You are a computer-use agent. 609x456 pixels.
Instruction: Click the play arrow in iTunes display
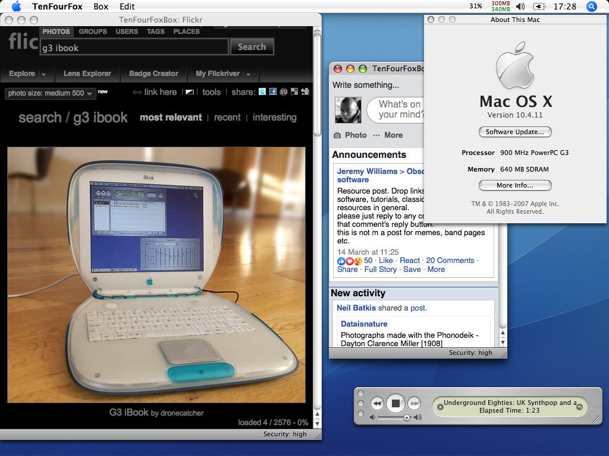click(x=440, y=407)
